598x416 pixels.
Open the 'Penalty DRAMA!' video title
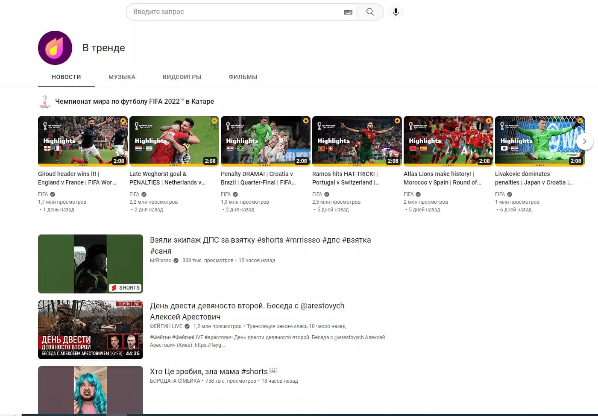[x=258, y=178]
